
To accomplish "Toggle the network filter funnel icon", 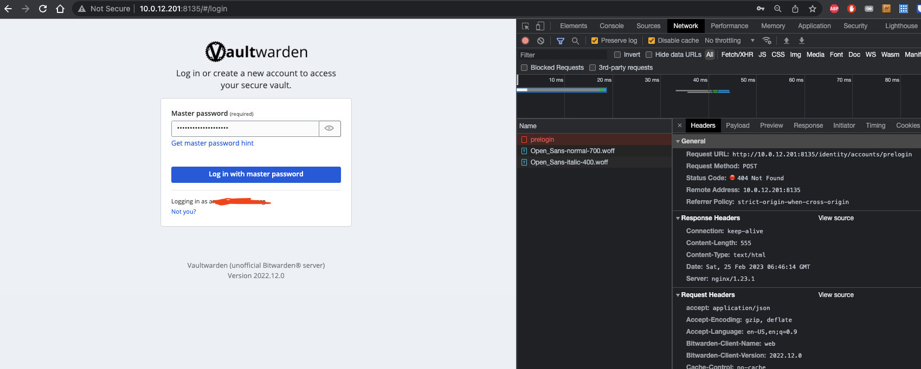I will 561,41.
